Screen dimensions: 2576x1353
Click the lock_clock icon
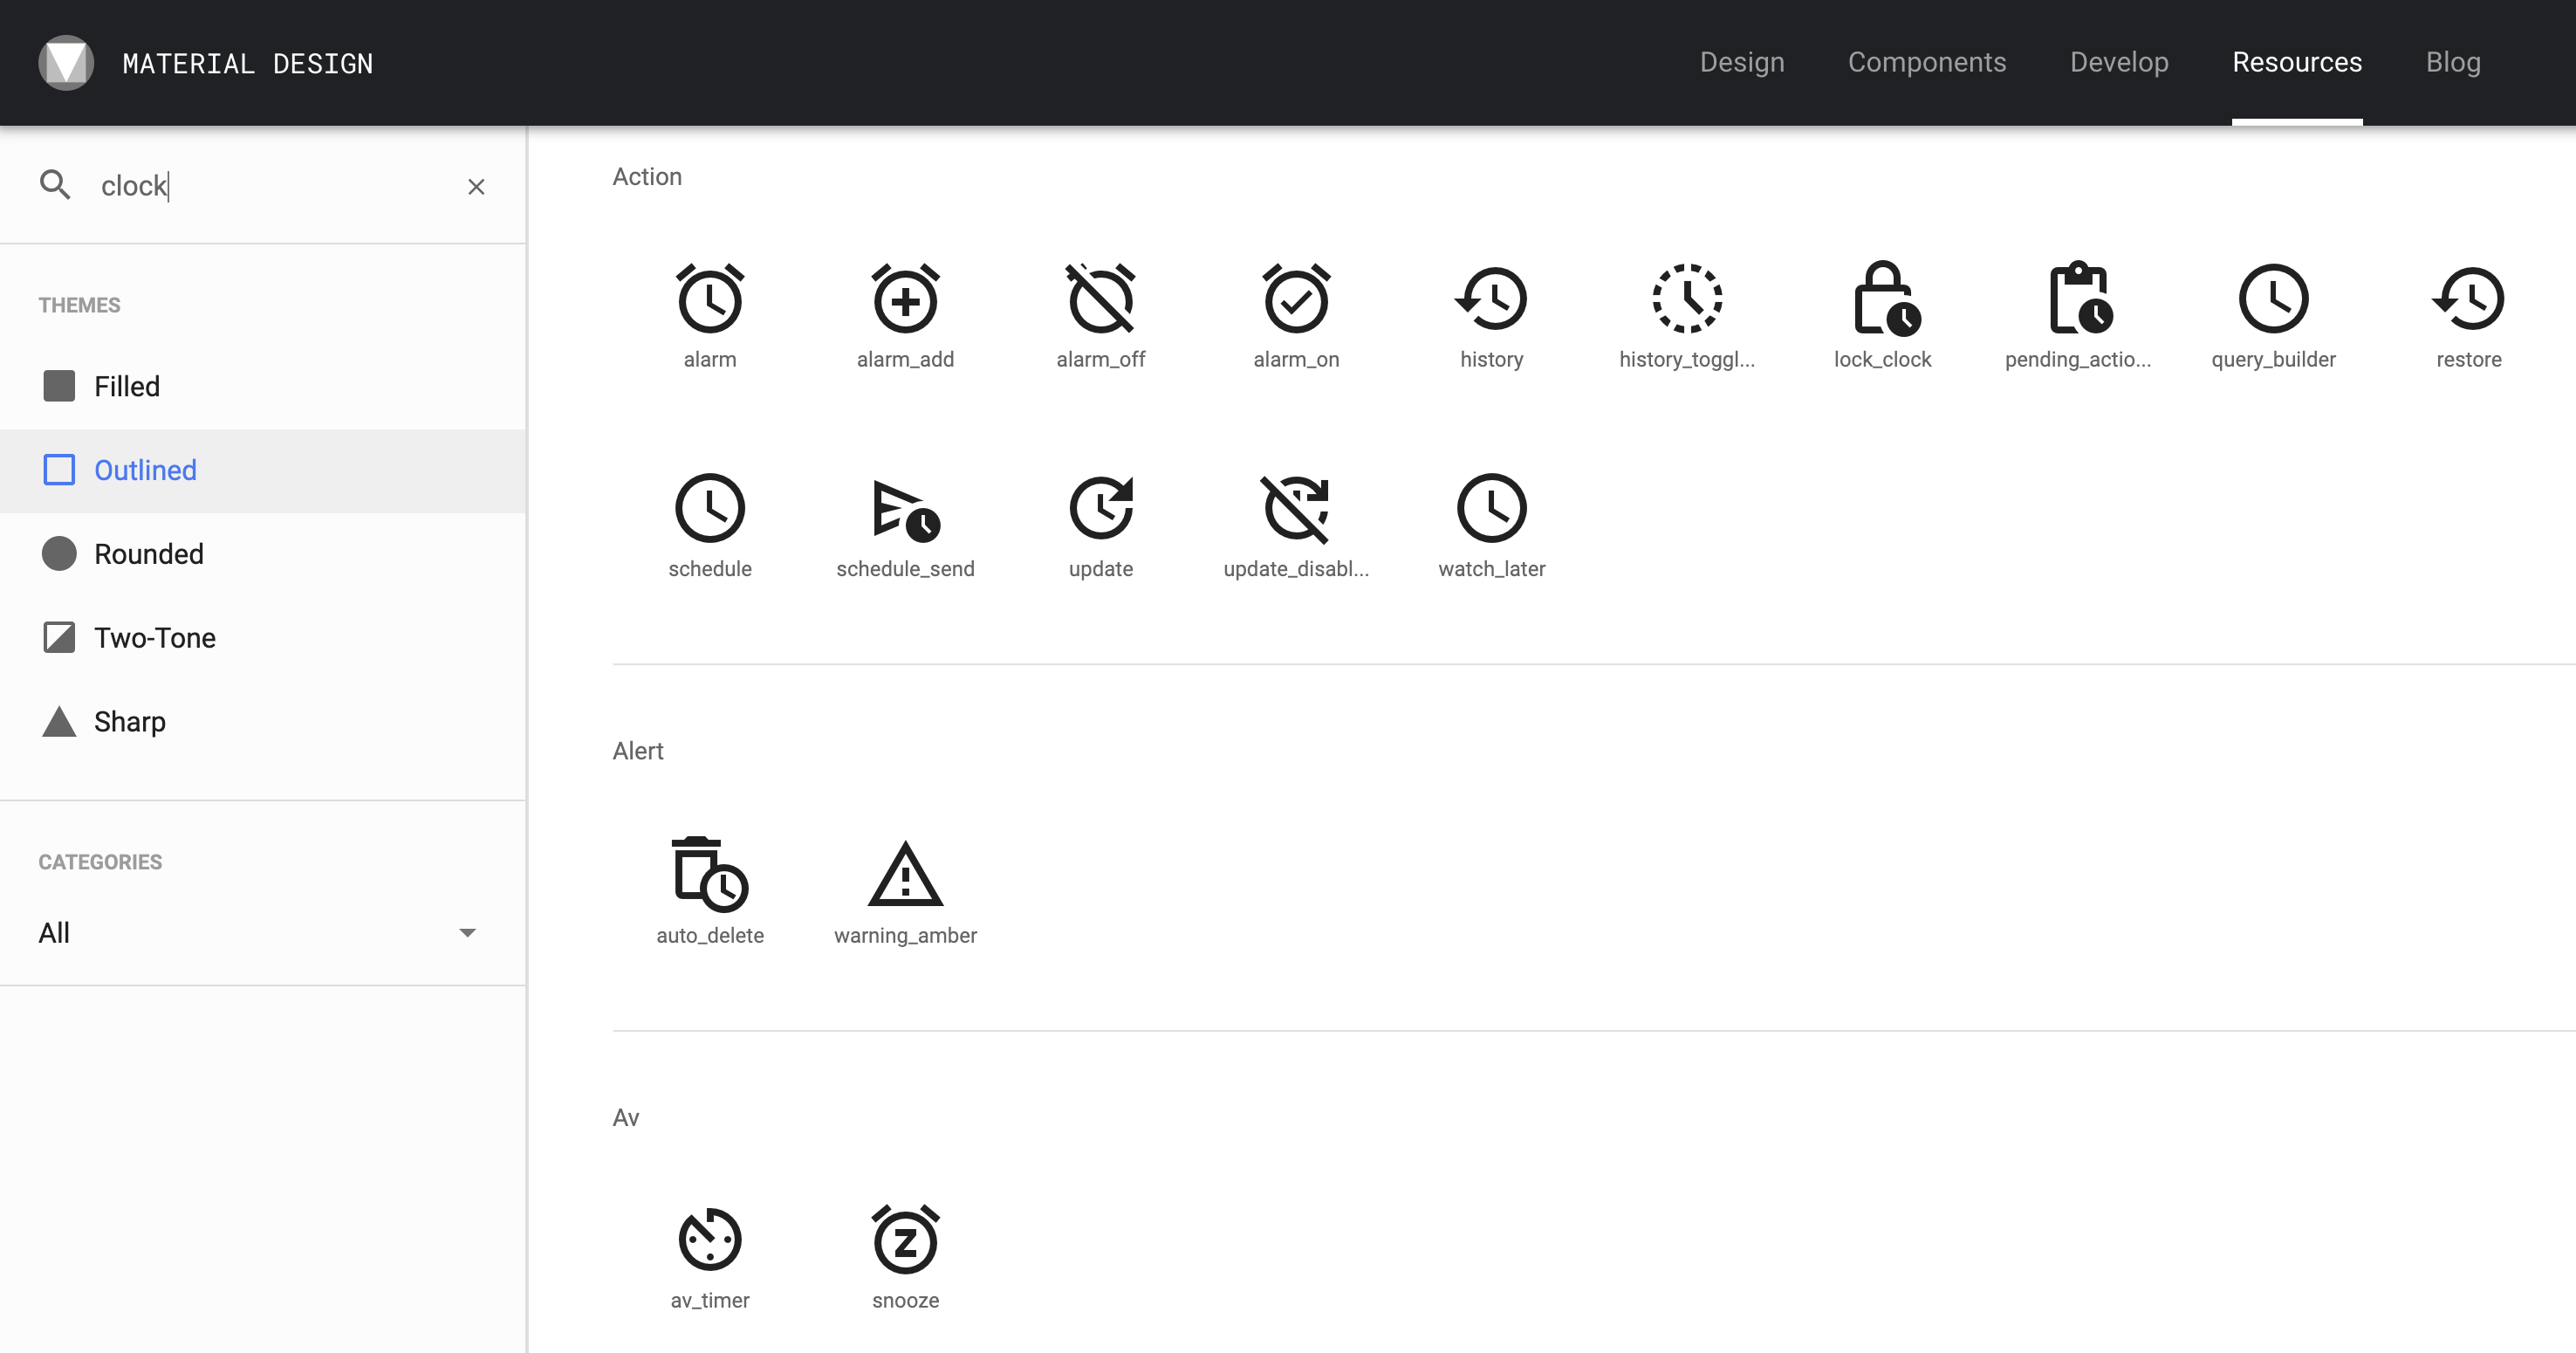1884,300
